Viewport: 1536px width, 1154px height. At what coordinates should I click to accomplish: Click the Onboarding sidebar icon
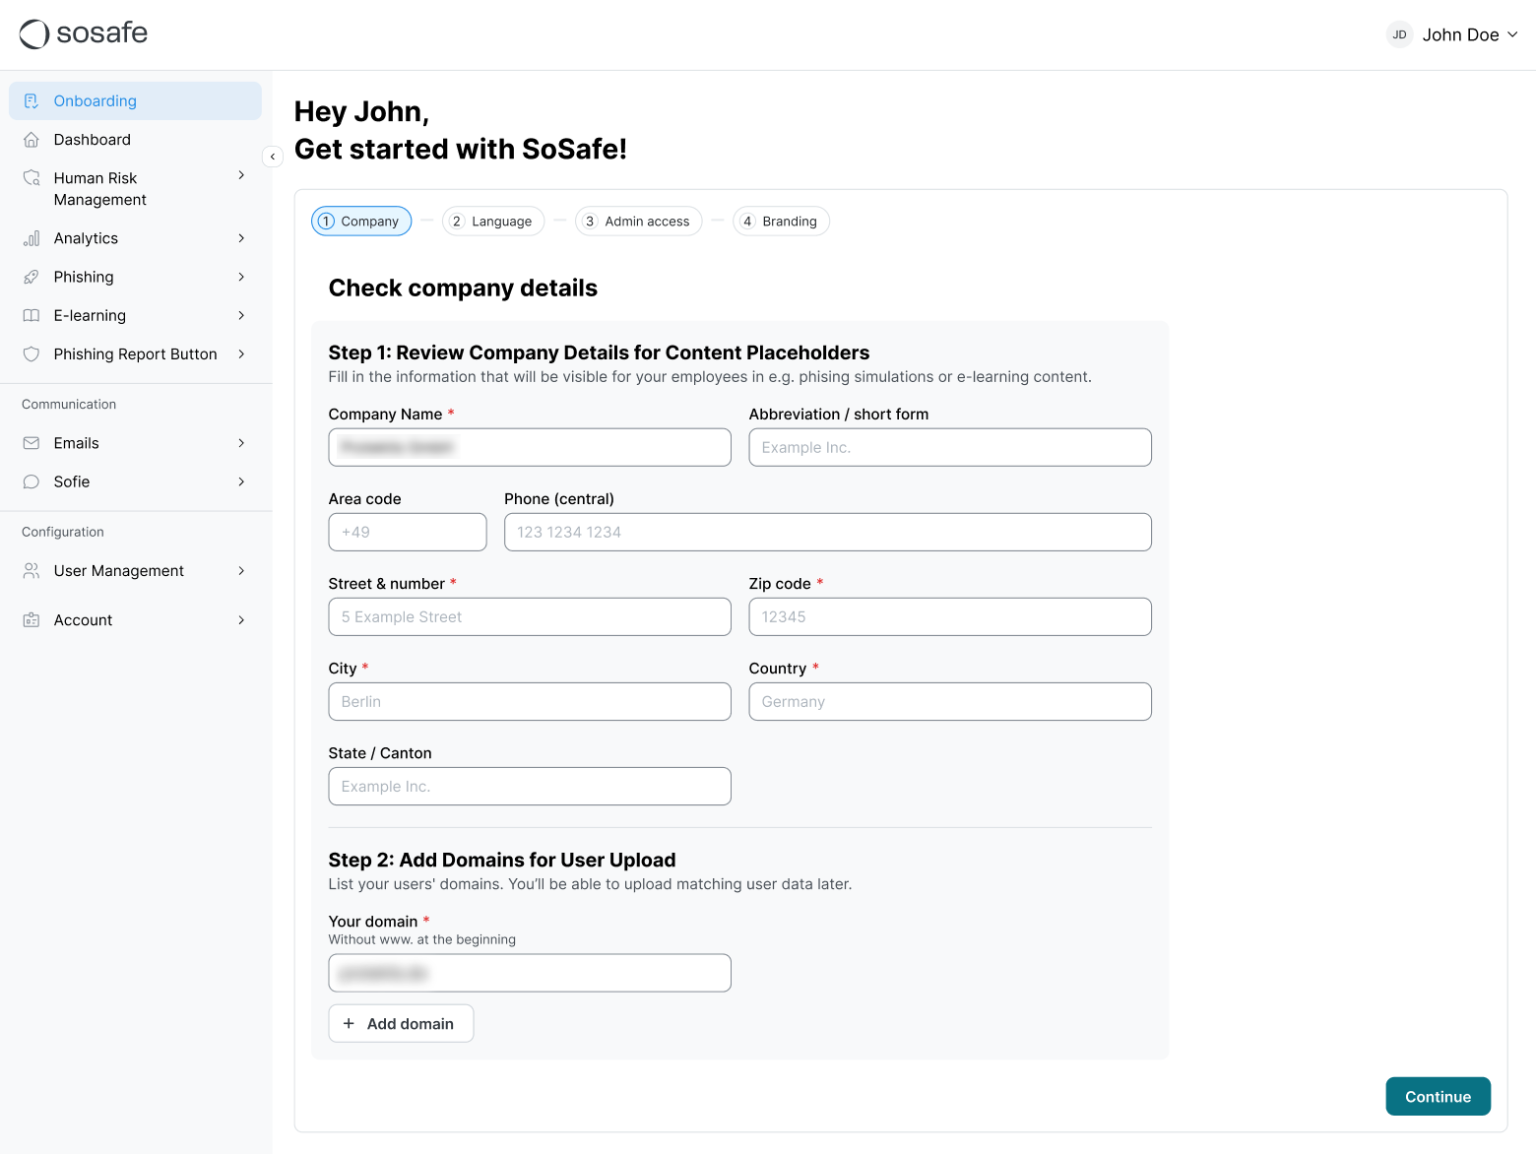32,101
